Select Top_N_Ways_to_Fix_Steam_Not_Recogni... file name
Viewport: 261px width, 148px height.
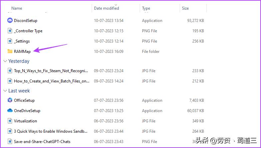51,71
